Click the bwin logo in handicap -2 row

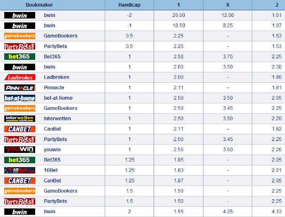click(20, 15)
